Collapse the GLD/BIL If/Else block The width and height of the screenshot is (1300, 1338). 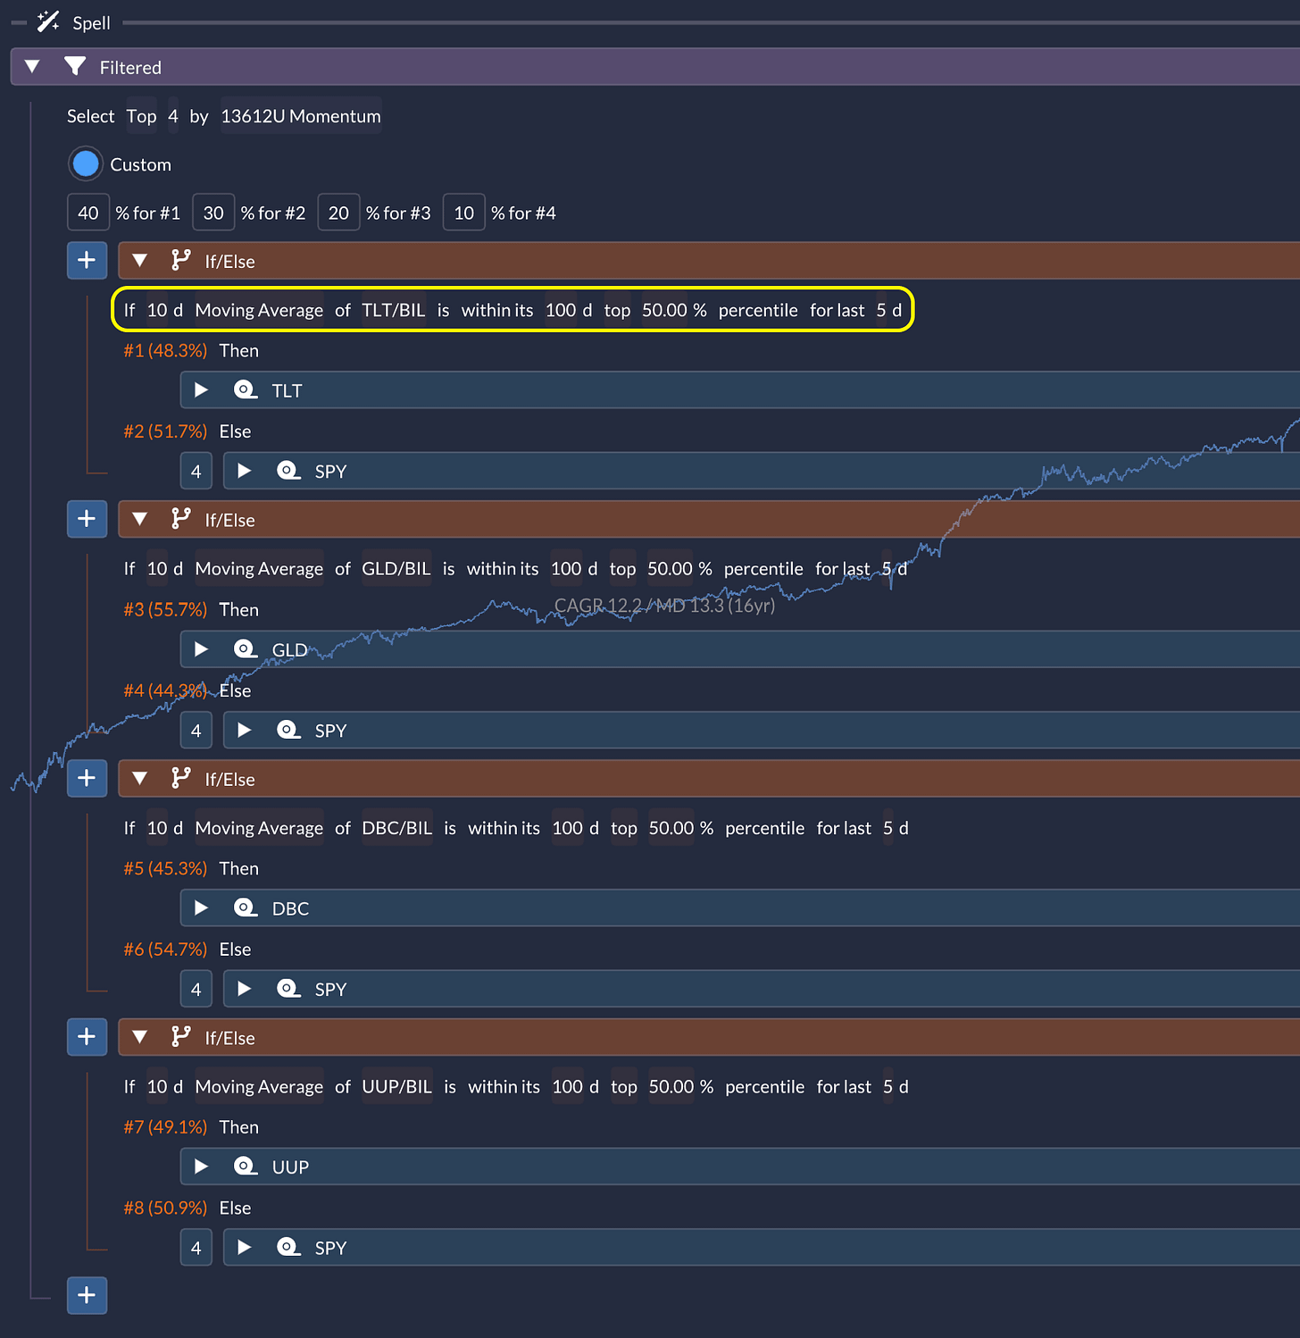[139, 519]
